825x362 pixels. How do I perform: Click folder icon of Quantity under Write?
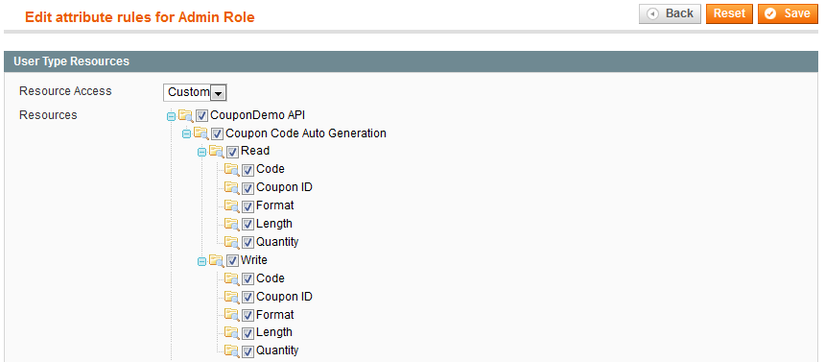232,350
